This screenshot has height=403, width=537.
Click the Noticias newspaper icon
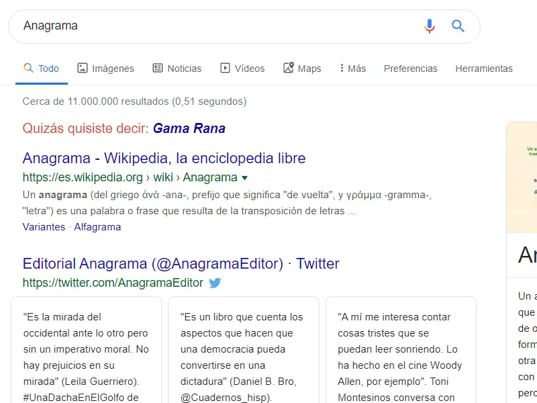pos(158,68)
